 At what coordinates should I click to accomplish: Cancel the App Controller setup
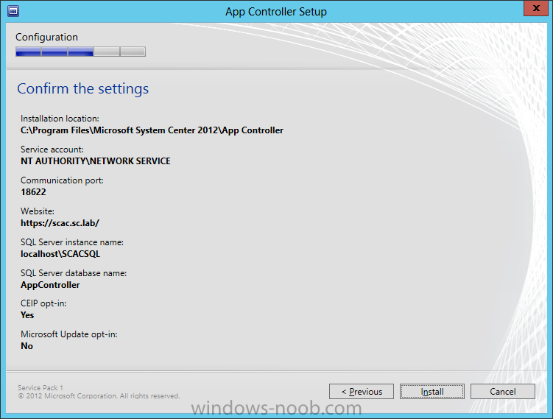click(503, 392)
